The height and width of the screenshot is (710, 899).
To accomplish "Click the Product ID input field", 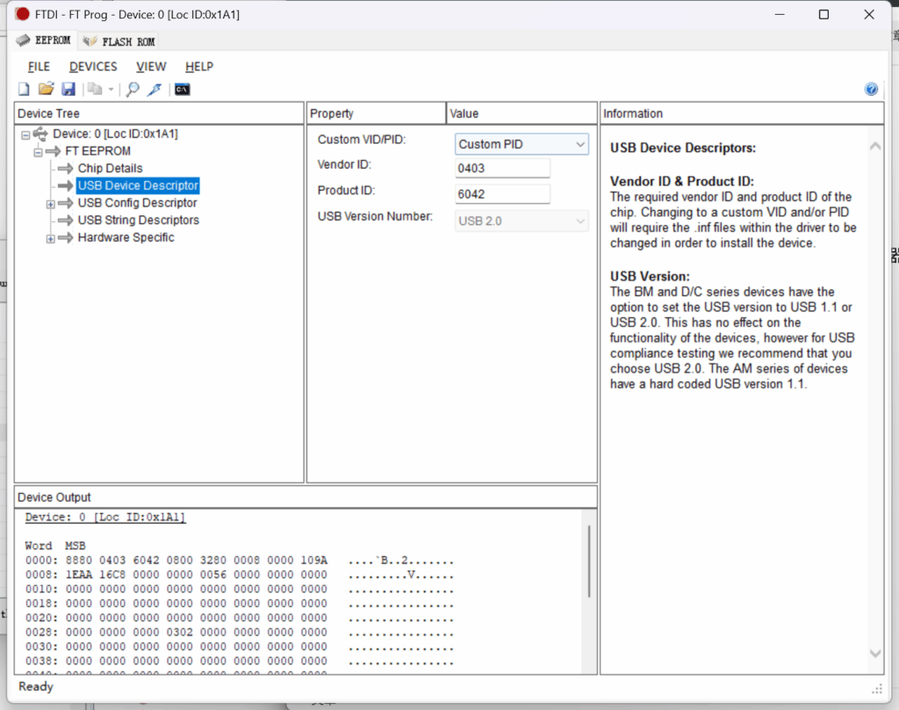I will point(502,194).
